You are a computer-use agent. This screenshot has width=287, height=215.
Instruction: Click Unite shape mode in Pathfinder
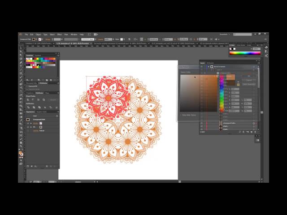pyautogui.click(x=28, y=99)
